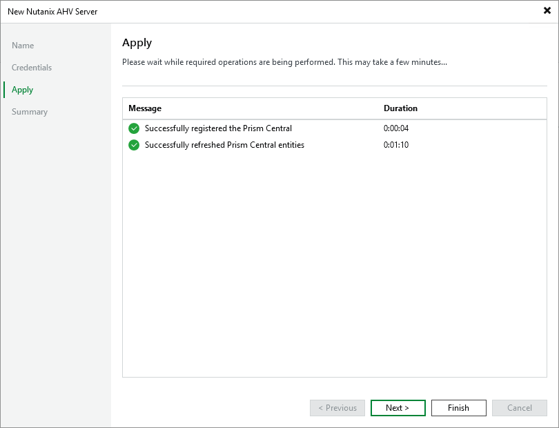Go to the Summary step
This screenshot has width=559, height=428.
(x=30, y=111)
